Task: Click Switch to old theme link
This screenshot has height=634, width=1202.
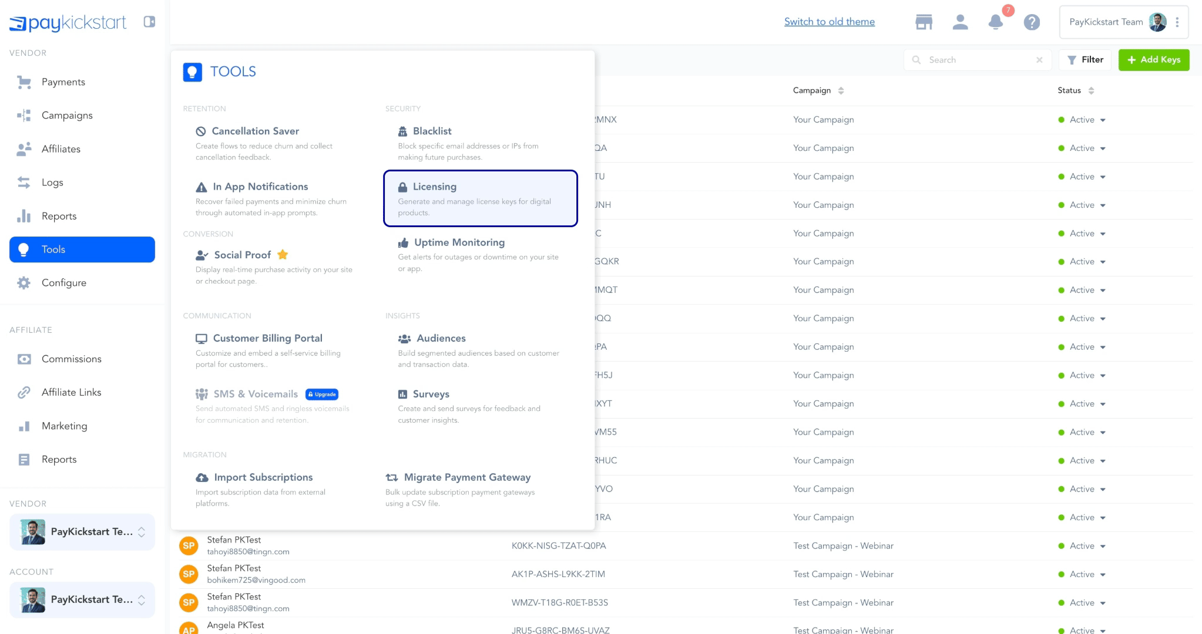Action: pyautogui.click(x=830, y=22)
